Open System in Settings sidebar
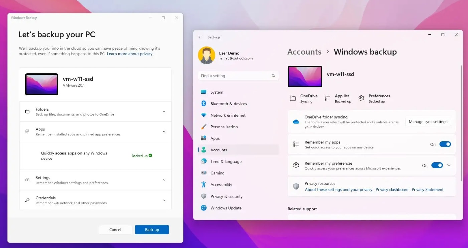Screen dimensions: 468x248 click(x=239, y=92)
